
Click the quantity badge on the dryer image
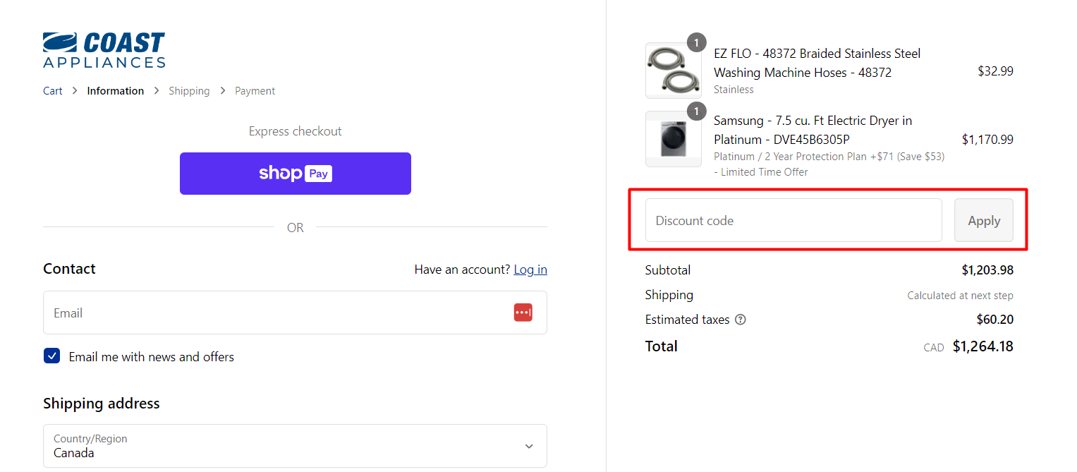pos(696,111)
